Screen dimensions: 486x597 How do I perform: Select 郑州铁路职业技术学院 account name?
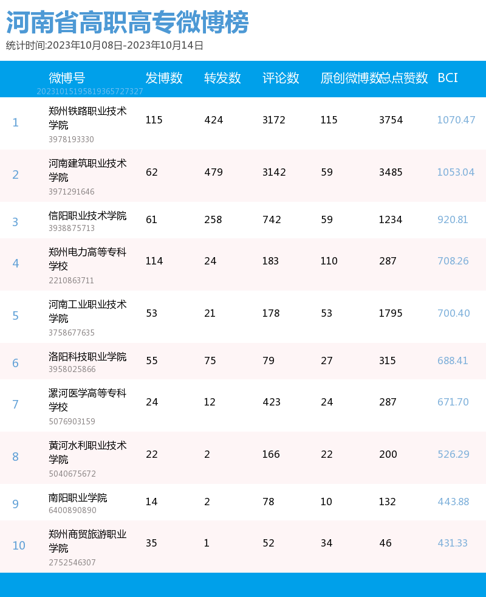(87, 118)
